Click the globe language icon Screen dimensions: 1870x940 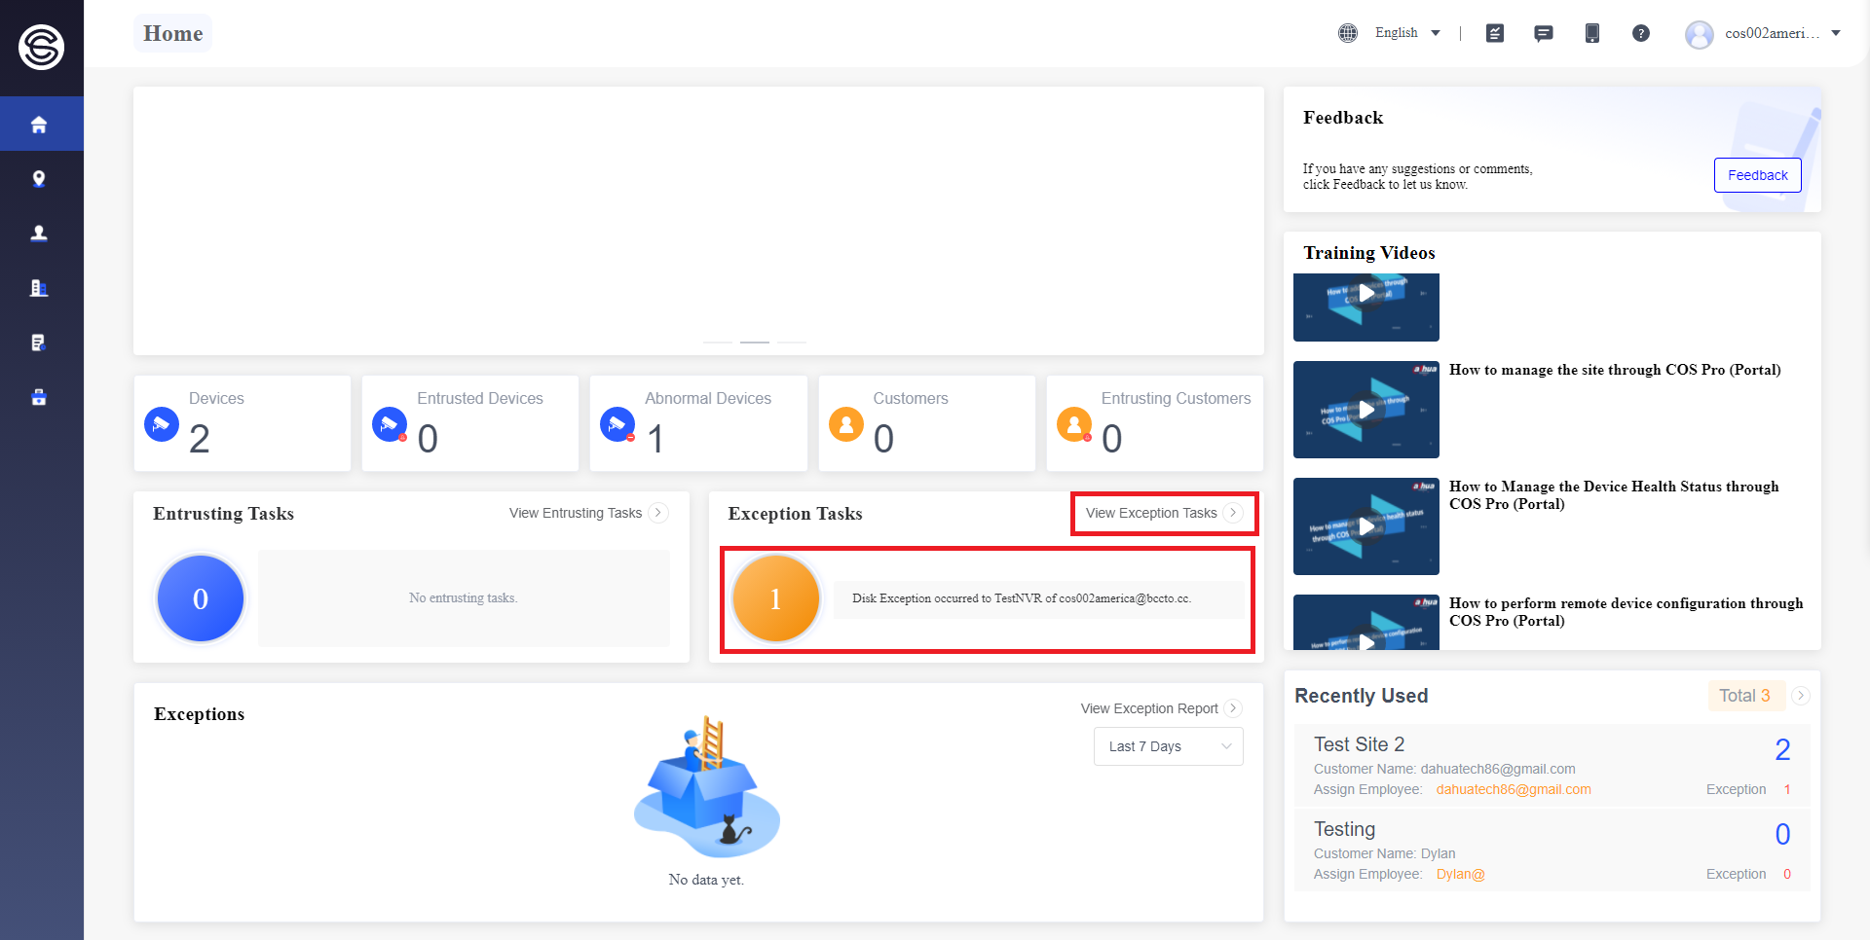(1348, 33)
